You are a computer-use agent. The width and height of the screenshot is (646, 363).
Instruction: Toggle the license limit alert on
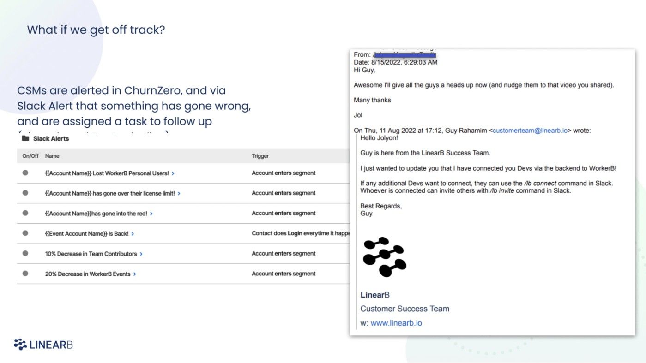(26, 193)
